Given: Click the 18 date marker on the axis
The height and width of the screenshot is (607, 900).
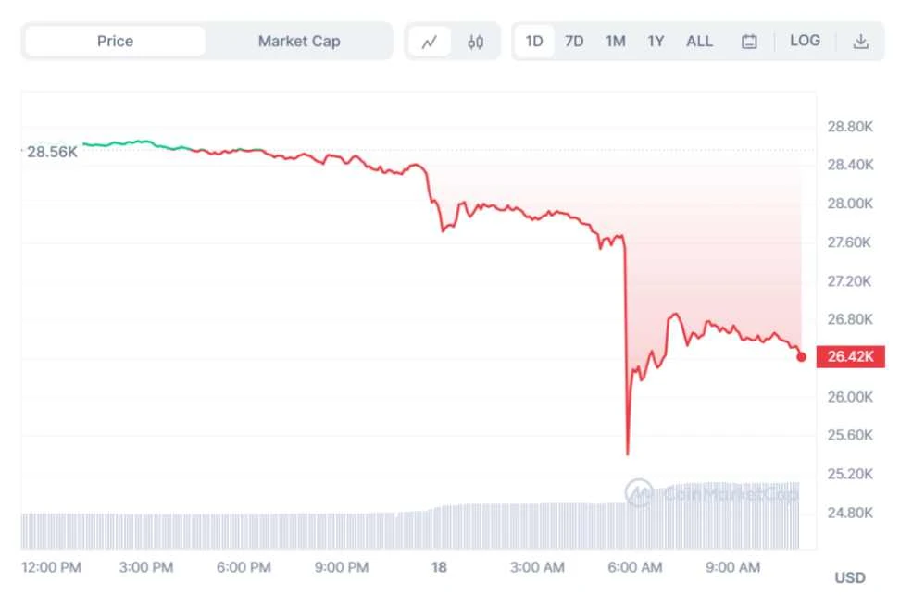Looking at the screenshot, I should [439, 567].
